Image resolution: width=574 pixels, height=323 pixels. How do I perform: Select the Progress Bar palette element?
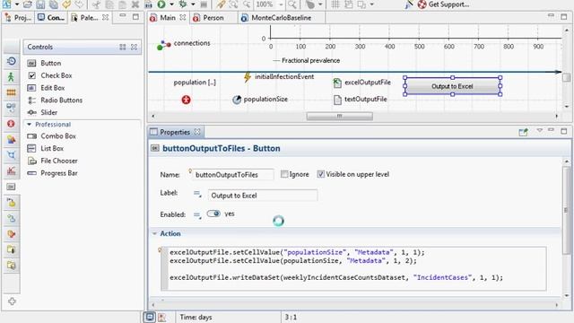52,173
